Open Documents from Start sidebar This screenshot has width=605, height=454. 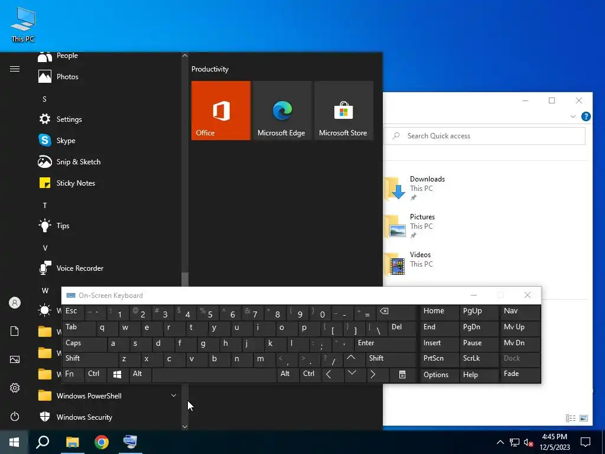(15, 331)
